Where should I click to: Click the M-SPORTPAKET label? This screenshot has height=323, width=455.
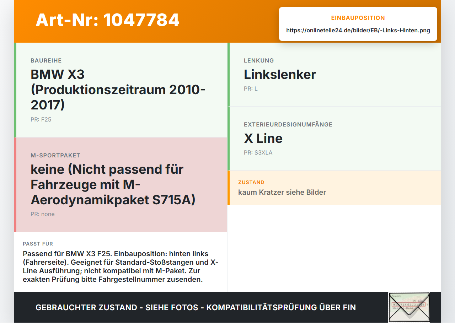(55, 155)
